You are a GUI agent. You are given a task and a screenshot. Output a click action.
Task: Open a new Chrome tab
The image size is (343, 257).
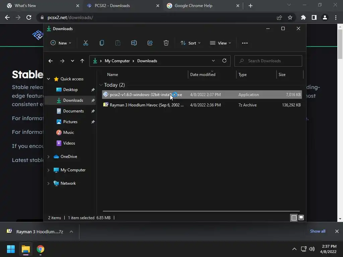tap(251, 6)
